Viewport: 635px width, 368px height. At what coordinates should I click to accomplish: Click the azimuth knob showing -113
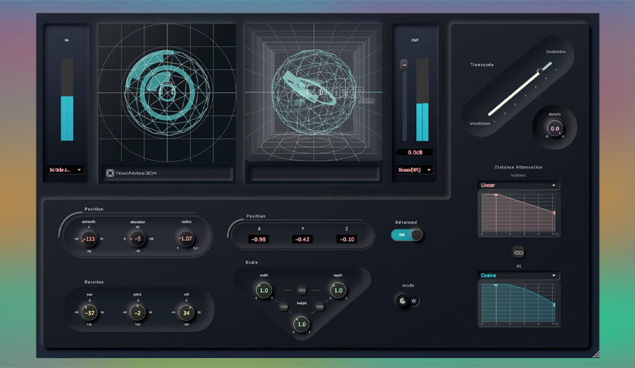pos(89,239)
